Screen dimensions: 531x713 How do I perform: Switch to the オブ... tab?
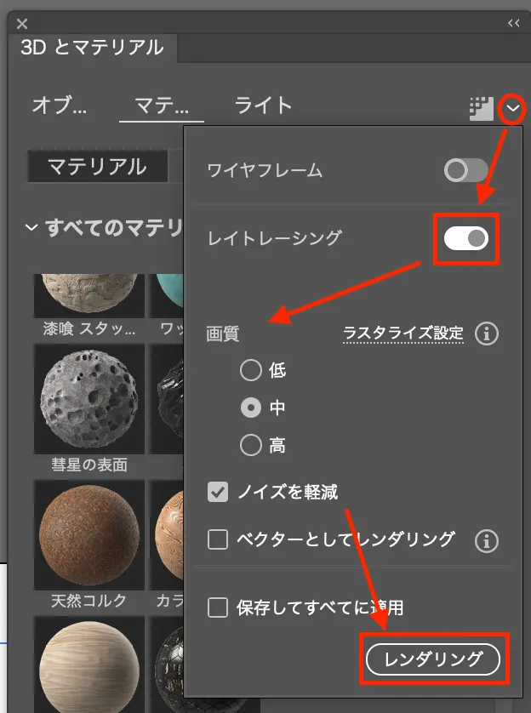tap(60, 106)
